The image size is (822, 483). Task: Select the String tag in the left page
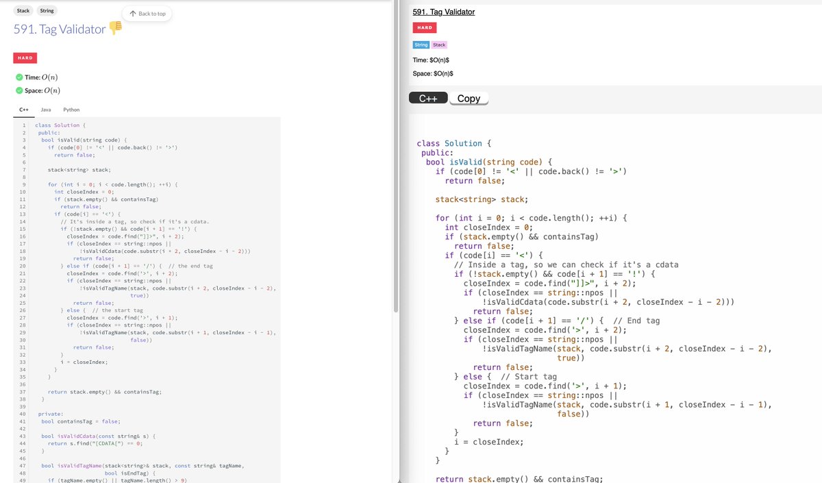coord(47,11)
